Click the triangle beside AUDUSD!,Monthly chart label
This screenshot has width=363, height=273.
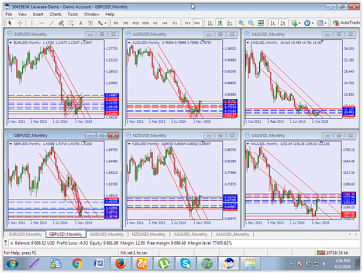pyautogui.click(x=129, y=42)
